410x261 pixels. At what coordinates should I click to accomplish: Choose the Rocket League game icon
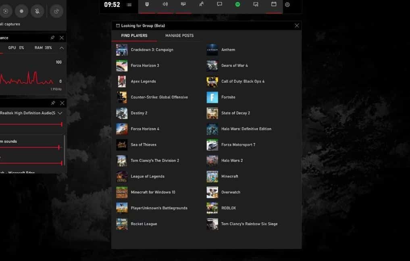(x=122, y=224)
